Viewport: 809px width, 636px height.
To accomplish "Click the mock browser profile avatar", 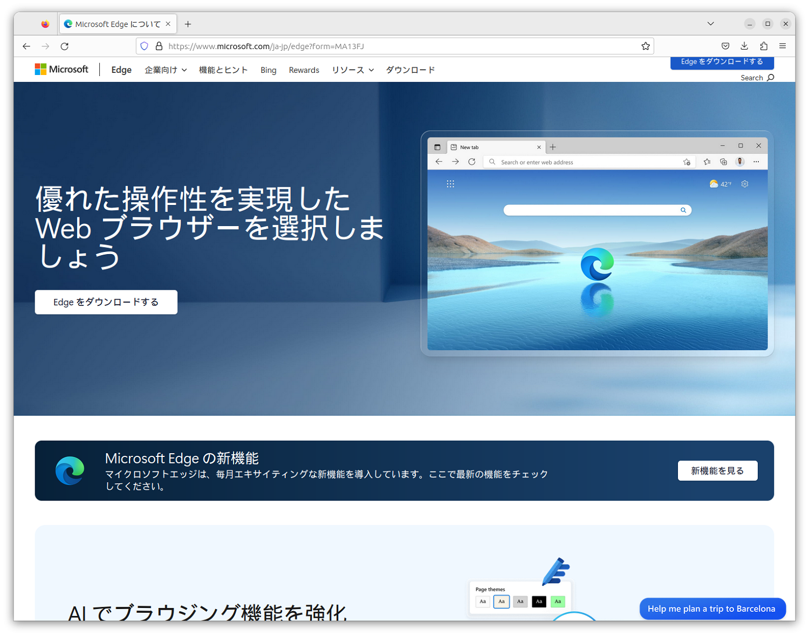I will (740, 162).
